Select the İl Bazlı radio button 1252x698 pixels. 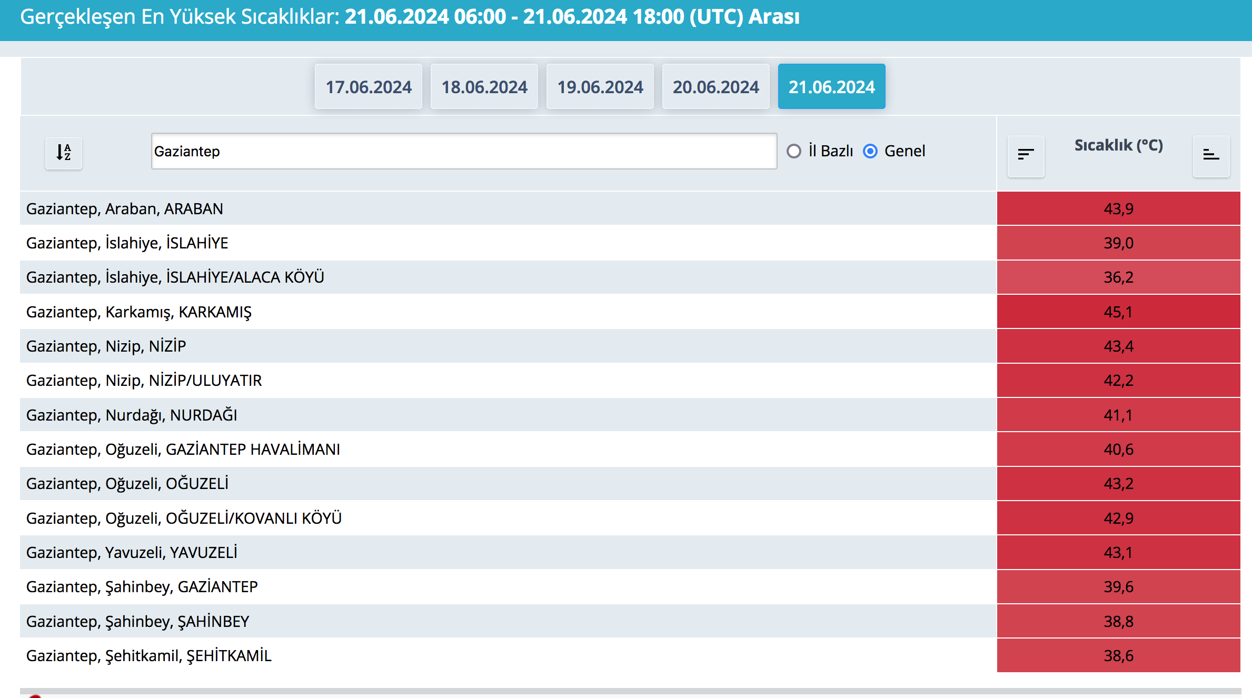(x=794, y=152)
